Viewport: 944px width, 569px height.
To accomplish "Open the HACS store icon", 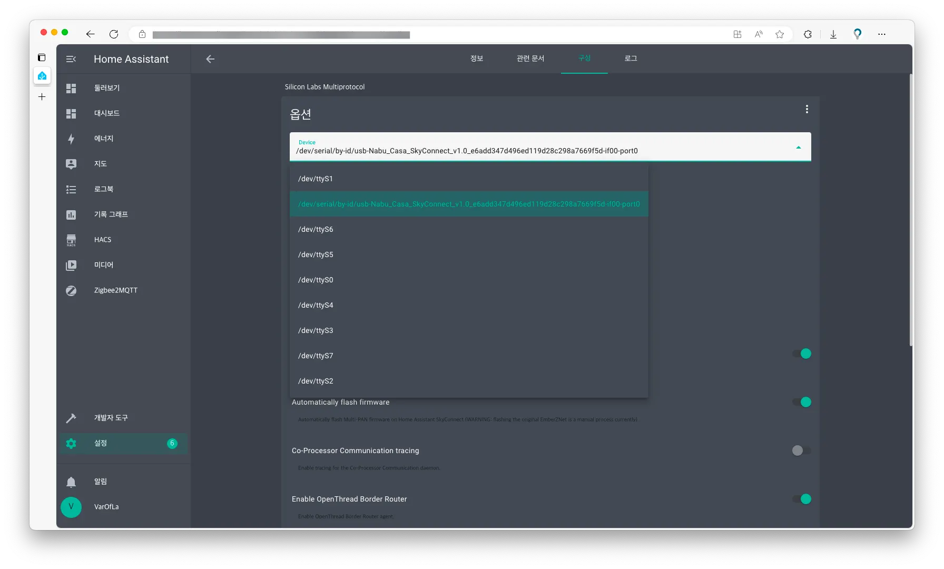I will pyautogui.click(x=71, y=240).
